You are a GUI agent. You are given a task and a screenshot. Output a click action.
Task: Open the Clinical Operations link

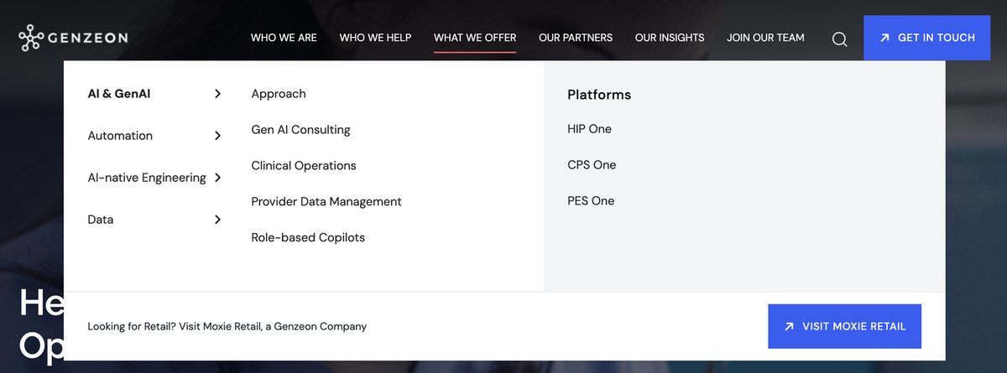[x=304, y=166]
